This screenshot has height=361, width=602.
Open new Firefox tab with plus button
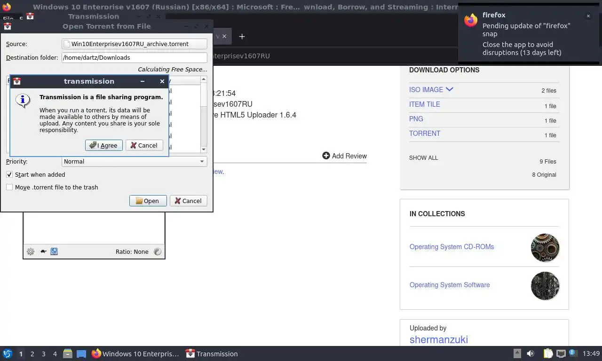click(242, 36)
